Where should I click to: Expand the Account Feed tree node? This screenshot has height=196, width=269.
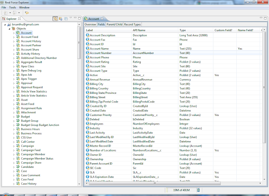14,37
